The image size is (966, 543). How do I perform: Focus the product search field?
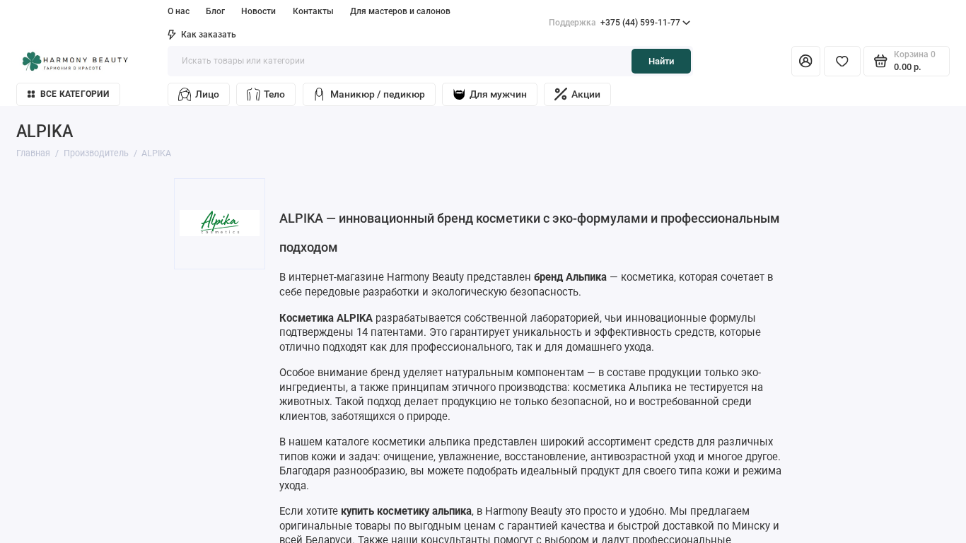tap(399, 61)
